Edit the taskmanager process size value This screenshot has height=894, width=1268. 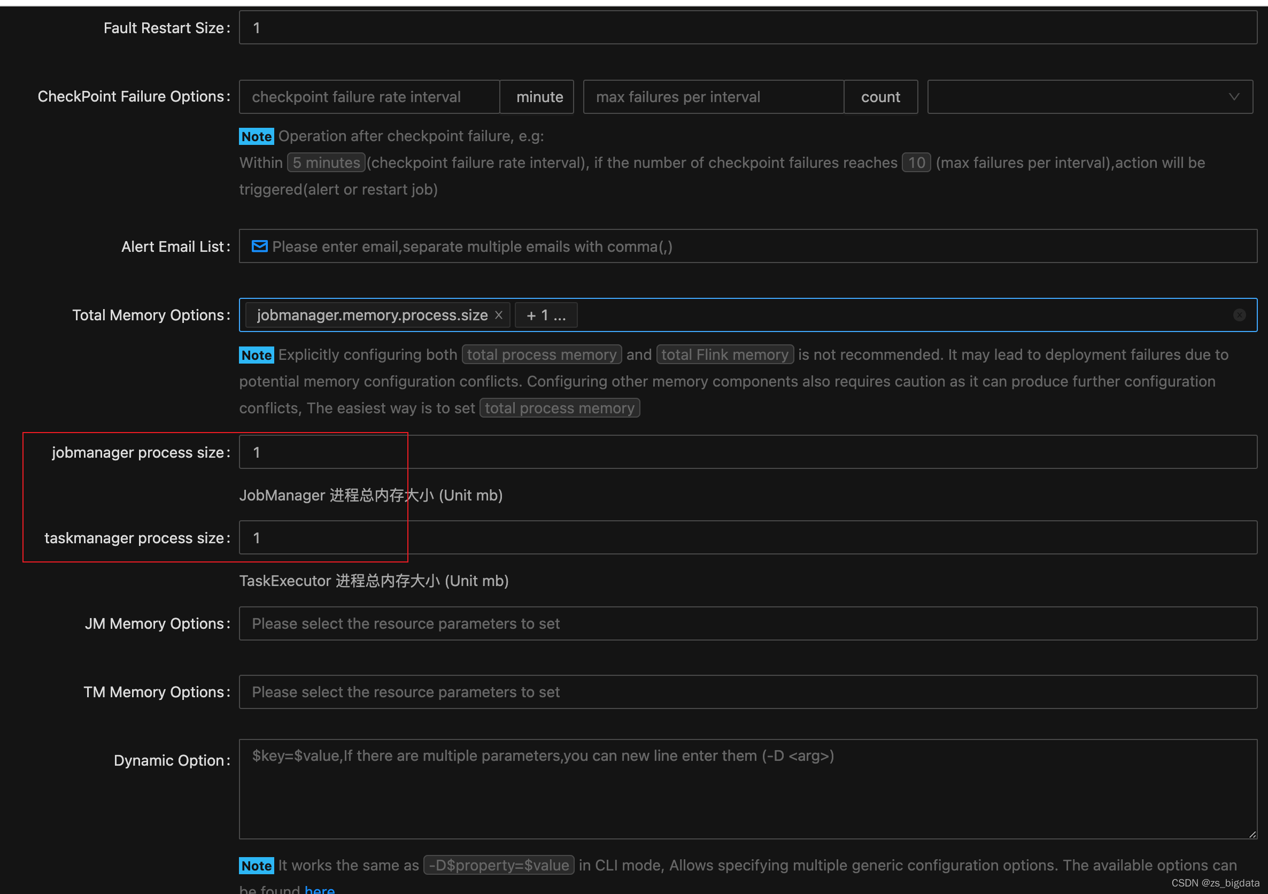pyautogui.click(x=747, y=537)
